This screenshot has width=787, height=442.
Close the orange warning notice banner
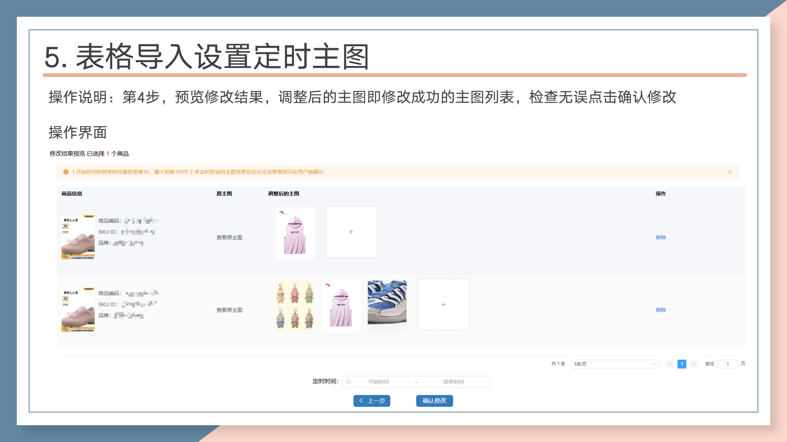click(730, 172)
